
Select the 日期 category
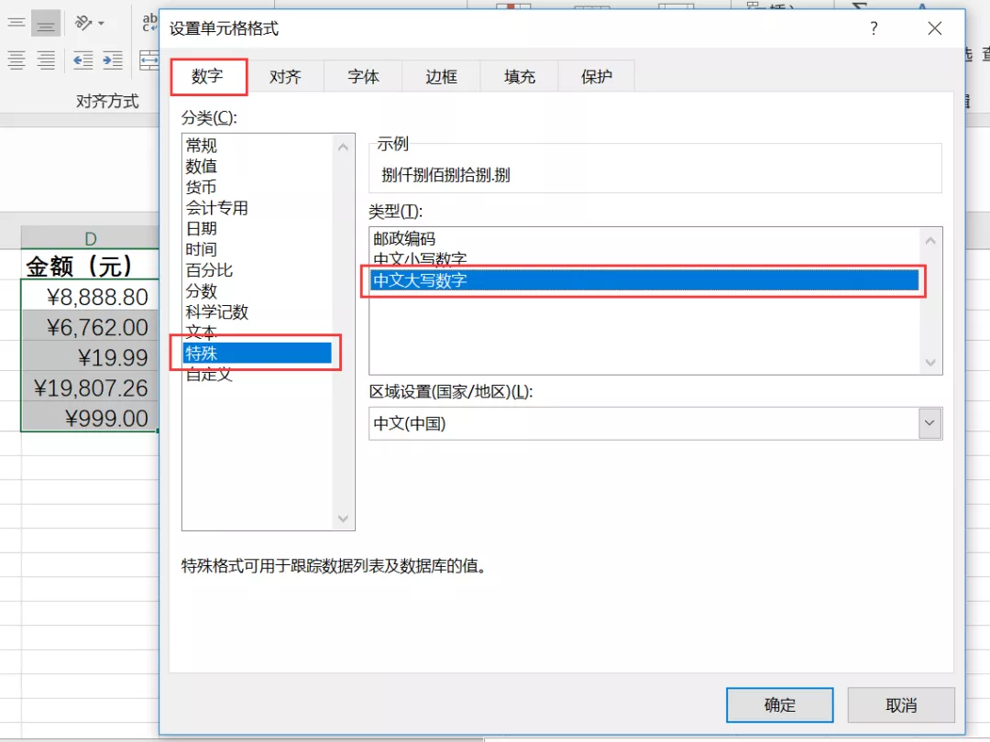(x=258, y=228)
